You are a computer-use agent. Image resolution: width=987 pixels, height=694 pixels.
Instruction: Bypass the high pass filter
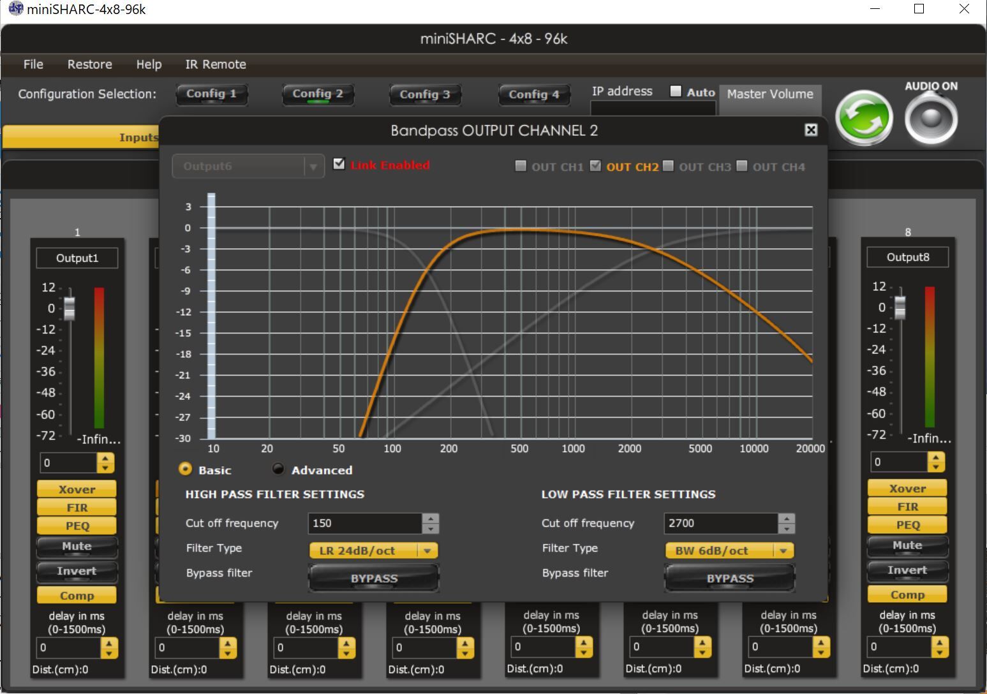[x=374, y=578]
